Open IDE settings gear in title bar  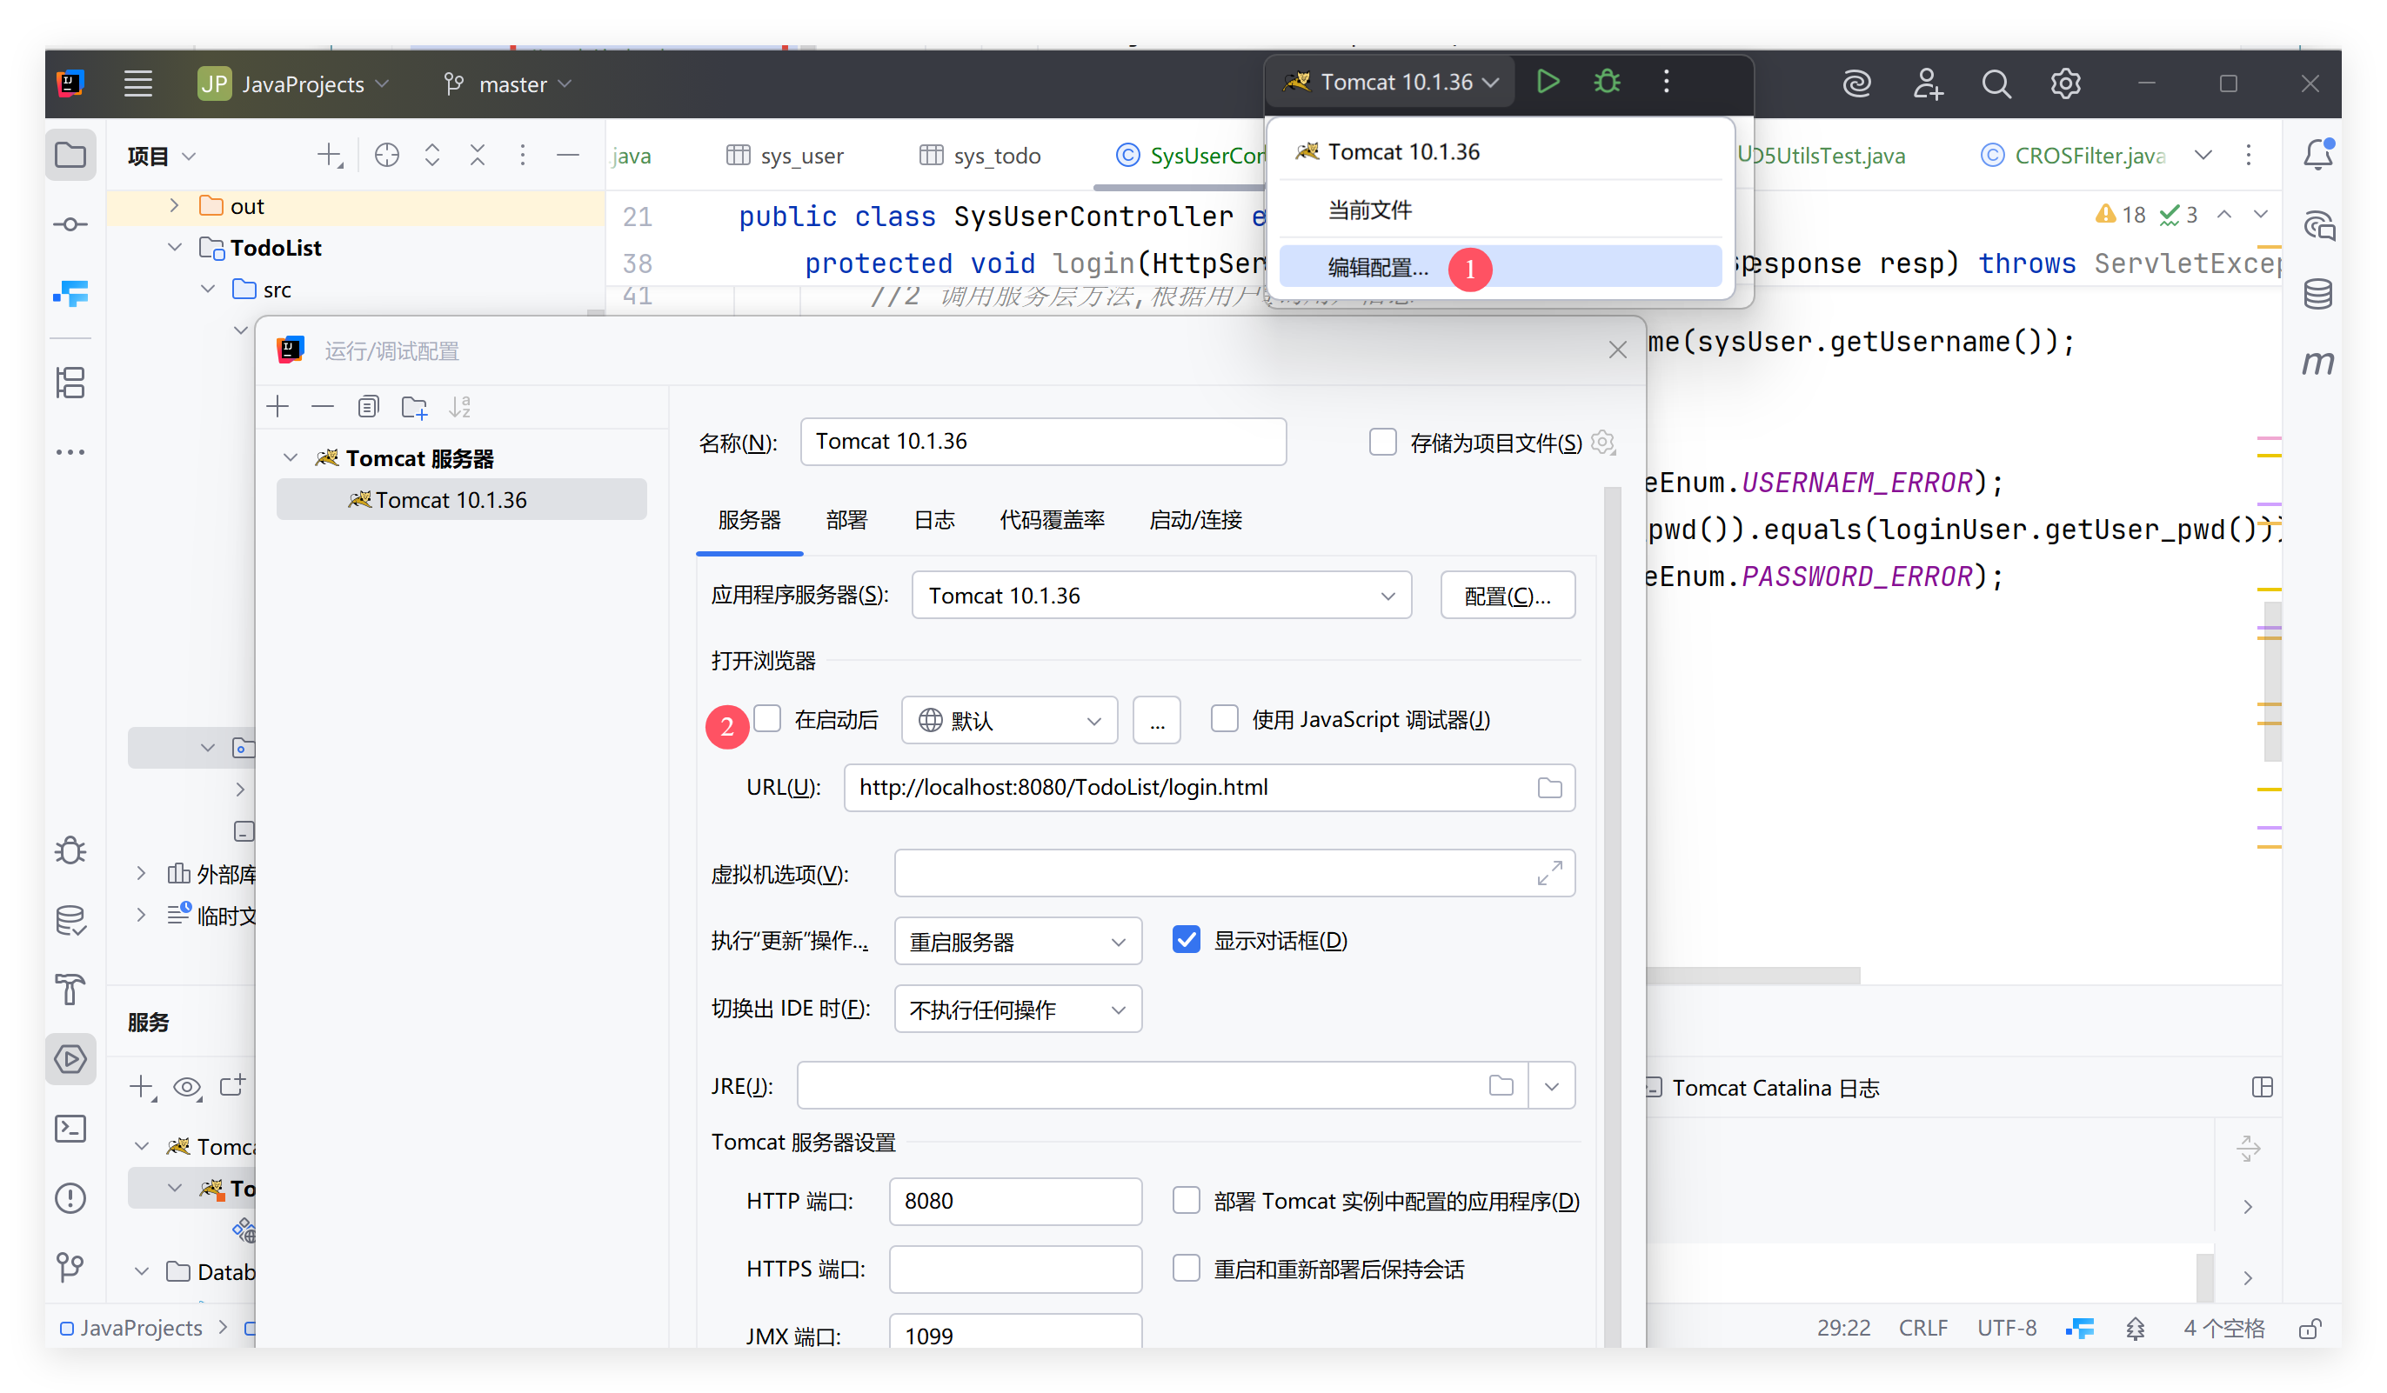[2066, 83]
